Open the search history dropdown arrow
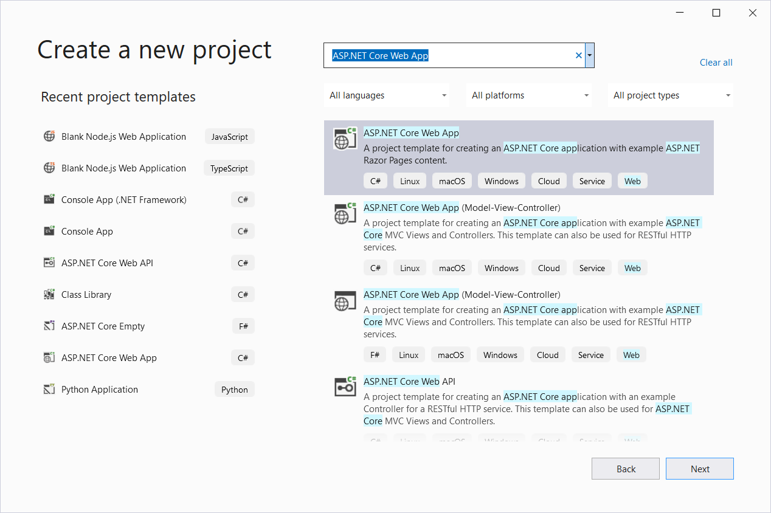Viewport: 771px width, 513px height. [589, 55]
